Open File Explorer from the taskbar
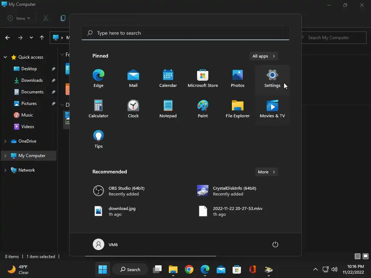 173,269
